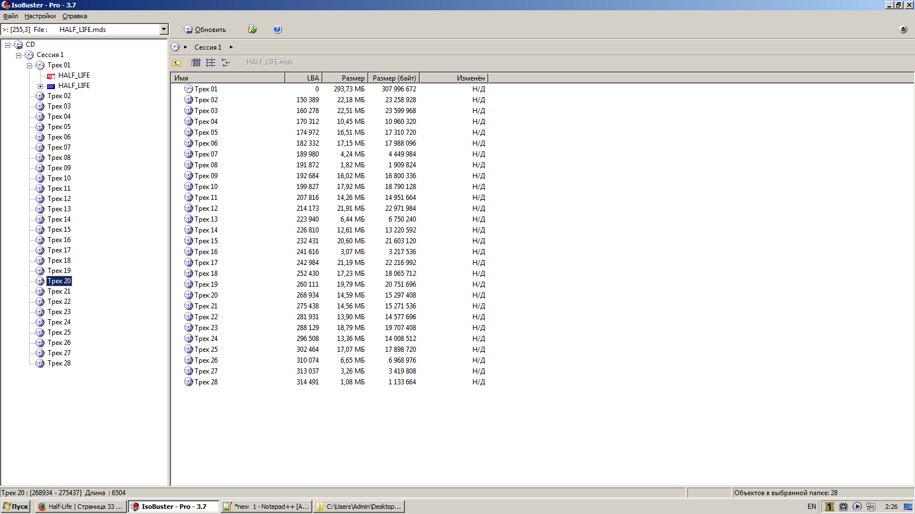This screenshot has width=915, height=514.
Task: Click the breadcrumb arrow after the CD icon
Action: click(185, 47)
